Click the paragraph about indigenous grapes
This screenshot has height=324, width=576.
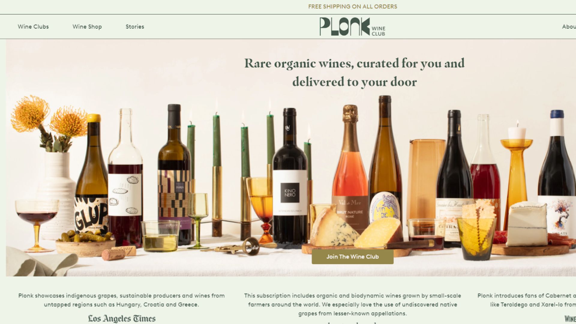[121, 300]
